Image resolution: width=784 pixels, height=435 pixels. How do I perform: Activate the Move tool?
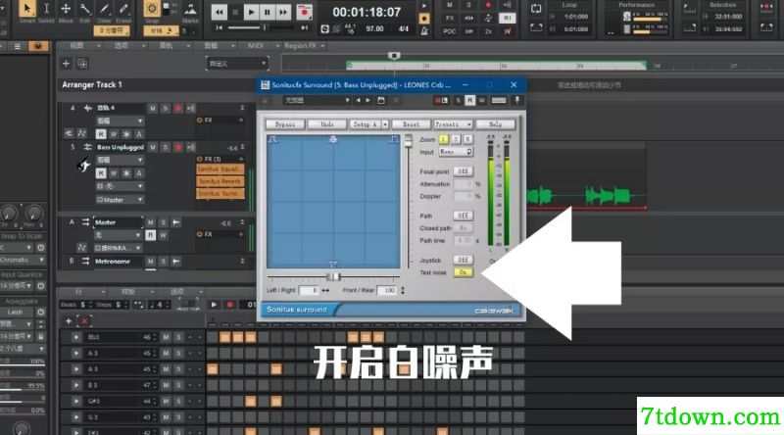[66, 9]
